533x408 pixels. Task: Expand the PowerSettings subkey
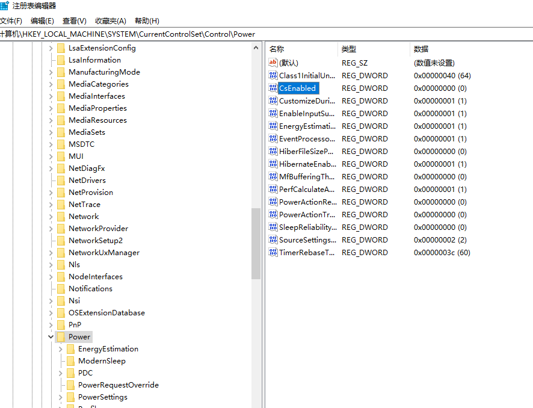(x=61, y=397)
